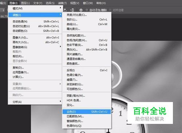Open the dropdown at left of options bar

click(3, 10)
